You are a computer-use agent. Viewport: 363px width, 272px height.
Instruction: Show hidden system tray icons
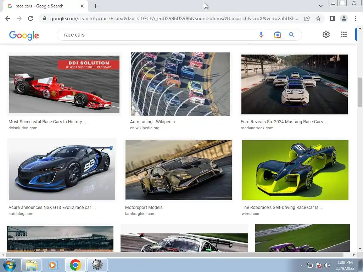click(x=301, y=265)
